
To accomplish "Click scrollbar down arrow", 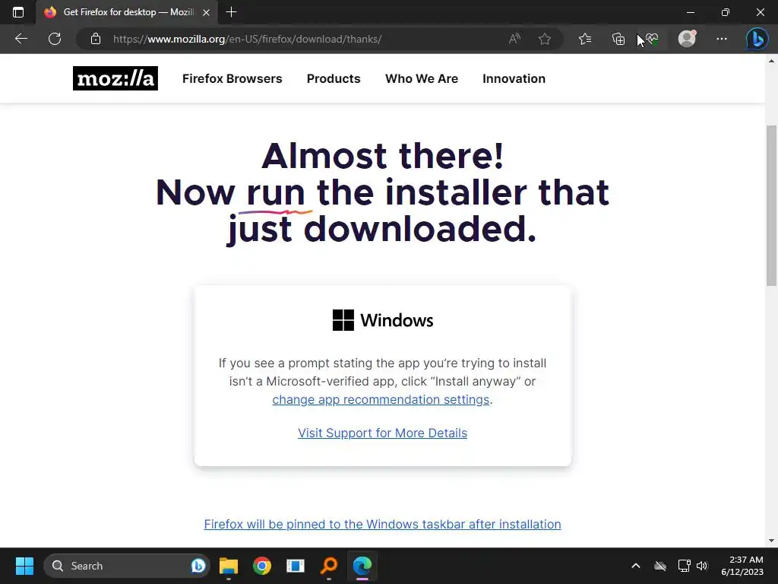I will [771, 541].
